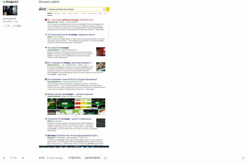Click Madjer23's avatar picture
This screenshot has height=162, width=248.
coord(10,10)
